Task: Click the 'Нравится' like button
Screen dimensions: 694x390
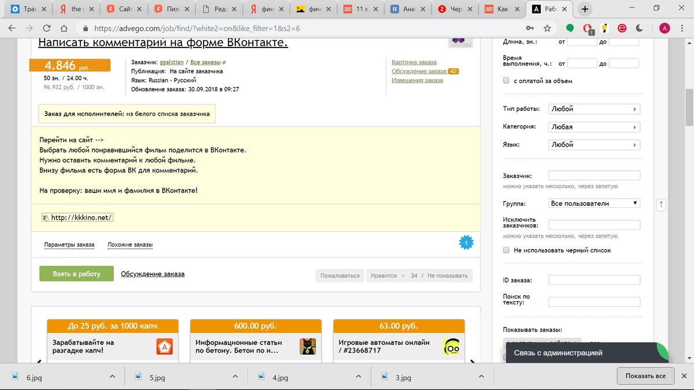Action: (x=383, y=276)
